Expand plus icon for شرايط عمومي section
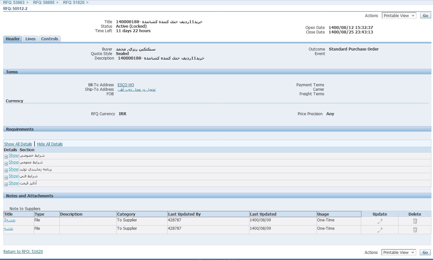 coord(6,163)
